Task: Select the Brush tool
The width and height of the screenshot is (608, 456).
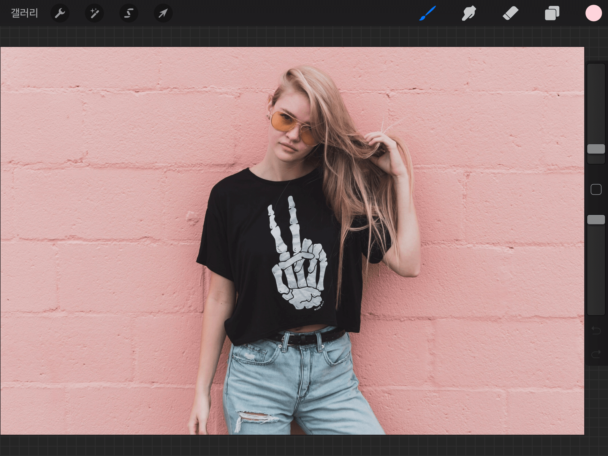Action: pyautogui.click(x=427, y=13)
